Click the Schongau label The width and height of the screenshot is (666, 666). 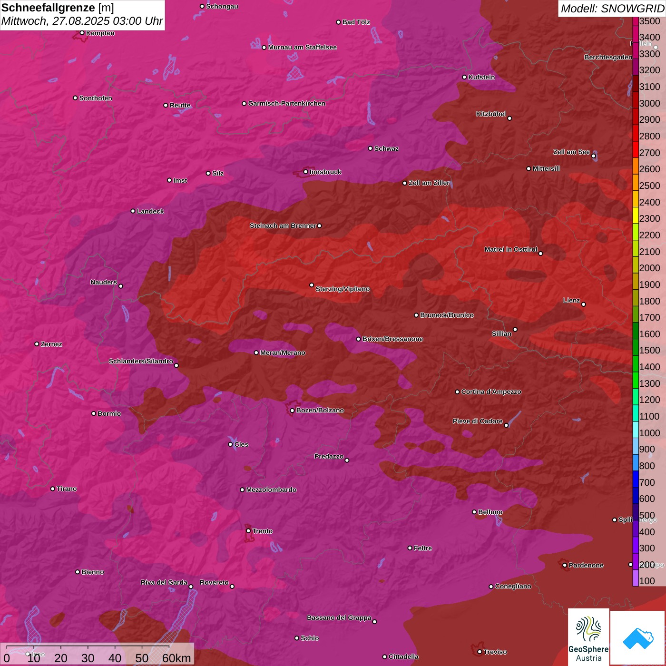[222, 6]
